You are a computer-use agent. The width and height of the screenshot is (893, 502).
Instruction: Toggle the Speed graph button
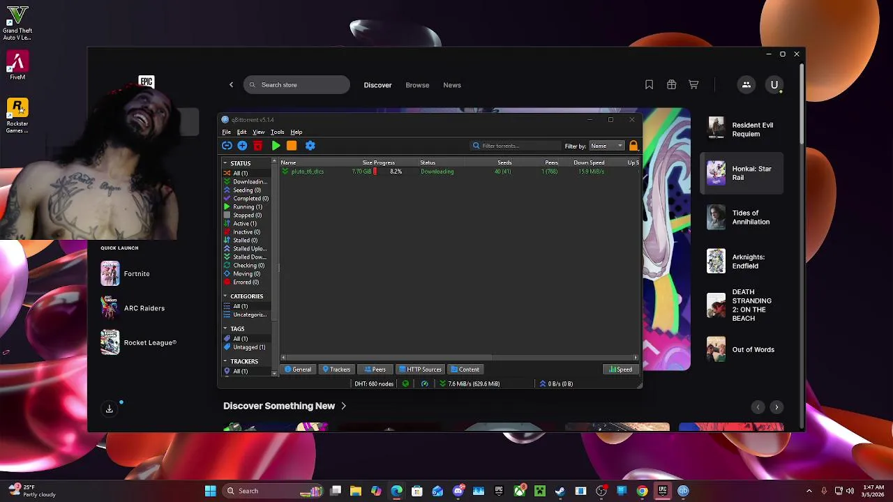click(620, 370)
